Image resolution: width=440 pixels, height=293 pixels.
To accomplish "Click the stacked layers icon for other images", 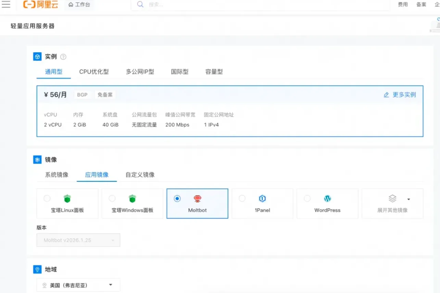I will [392, 199].
